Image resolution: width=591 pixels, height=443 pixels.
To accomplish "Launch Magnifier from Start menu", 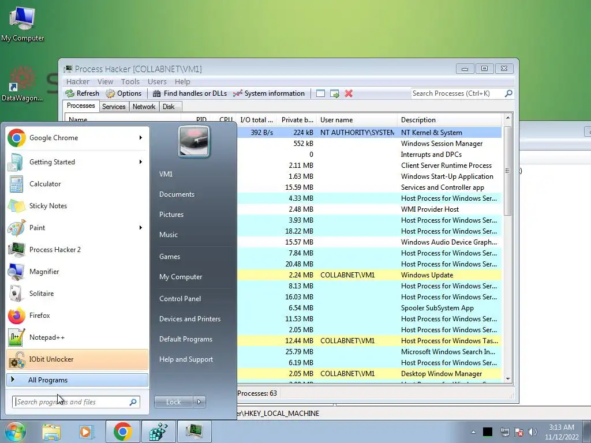I will (77, 271).
